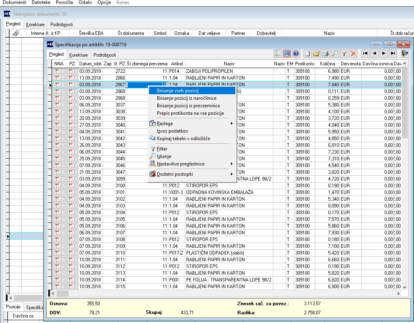
Task: Click the paperclip attachment column header icon
Action: point(16,33)
